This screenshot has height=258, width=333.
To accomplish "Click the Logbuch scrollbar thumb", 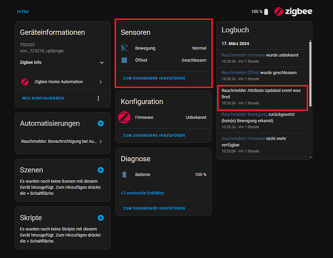I will (310, 74).
